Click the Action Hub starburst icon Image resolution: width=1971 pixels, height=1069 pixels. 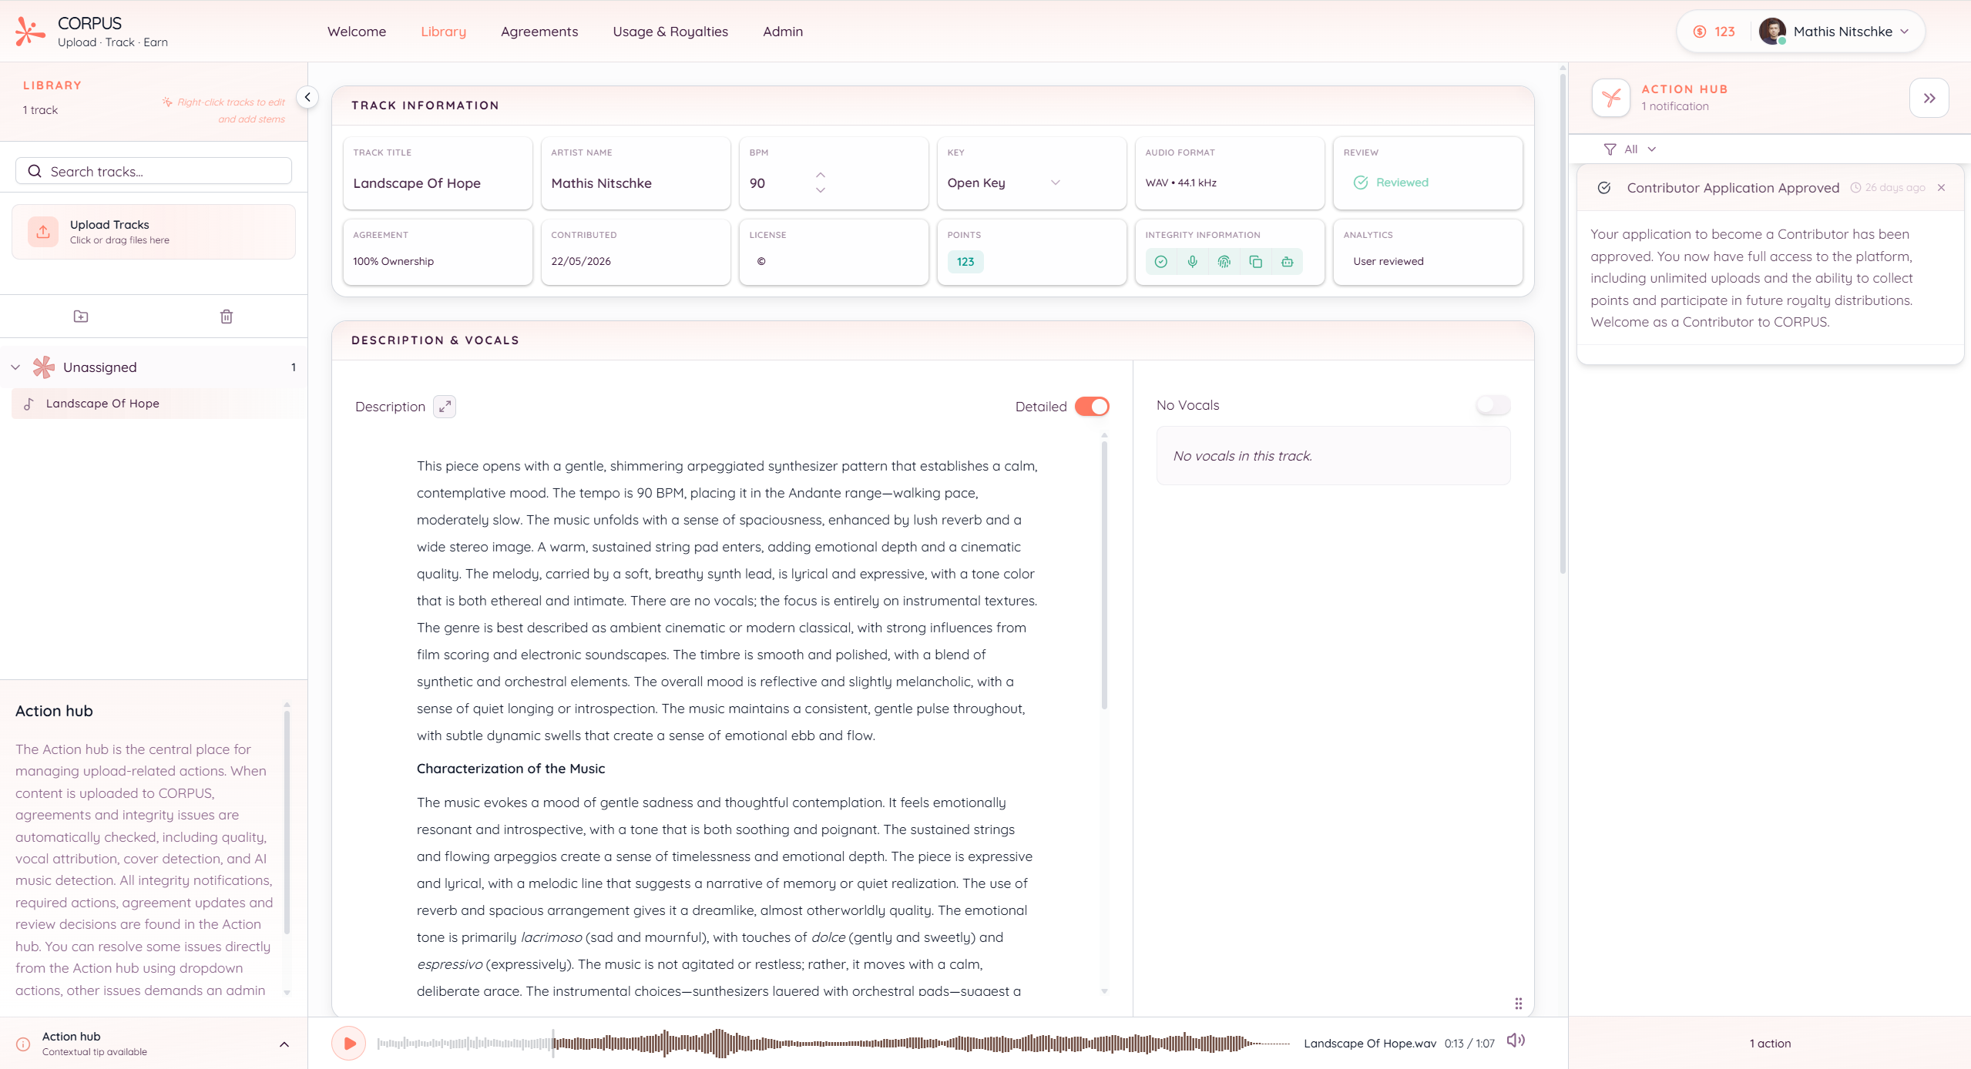point(1611,98)
